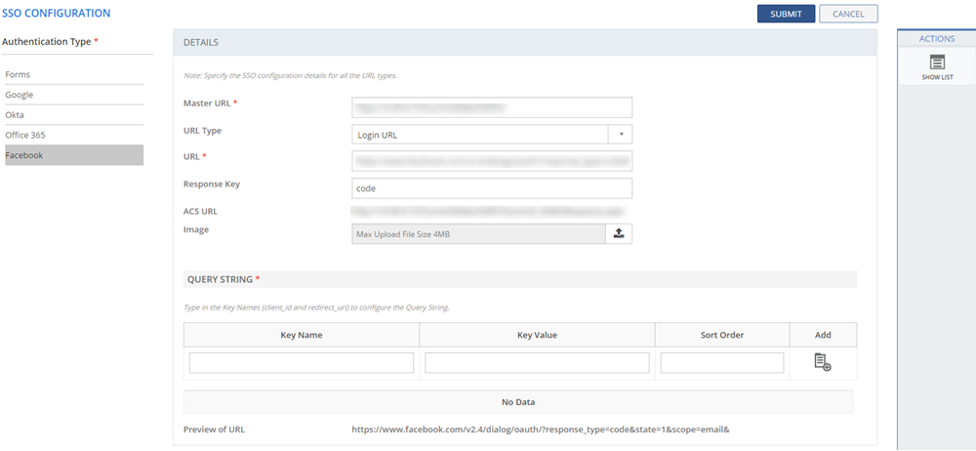
Task: Expand the URL Type dropdown
Action: (622, 135)
